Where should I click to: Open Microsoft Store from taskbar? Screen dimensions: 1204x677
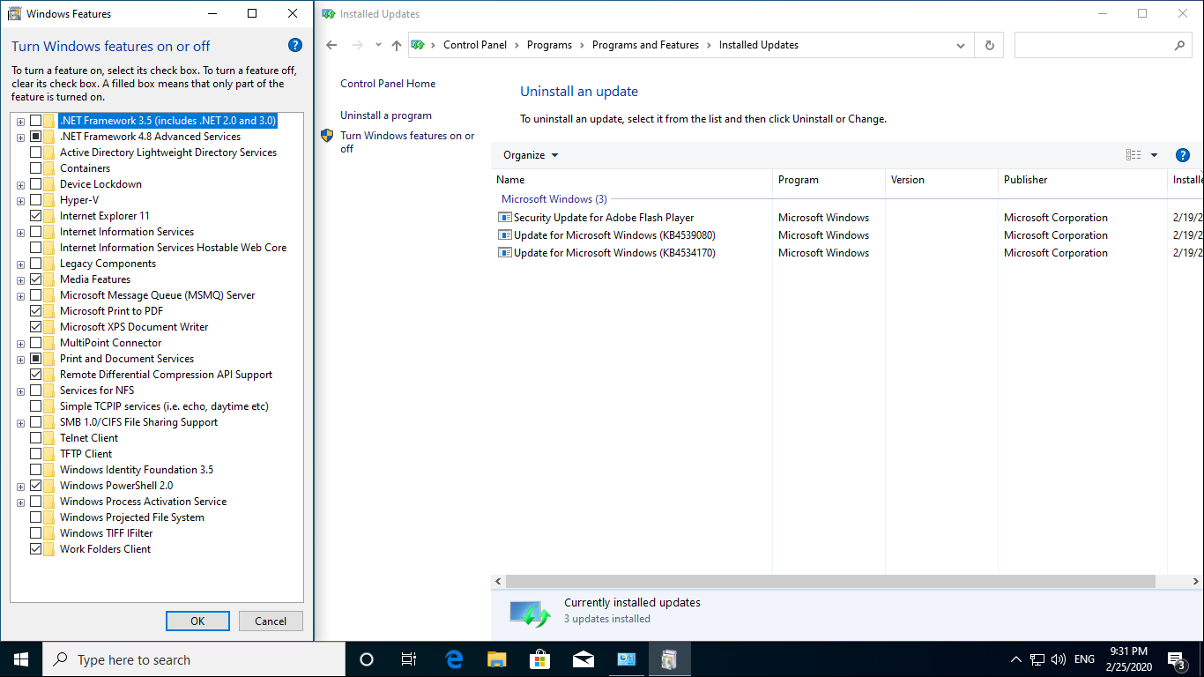539,659
